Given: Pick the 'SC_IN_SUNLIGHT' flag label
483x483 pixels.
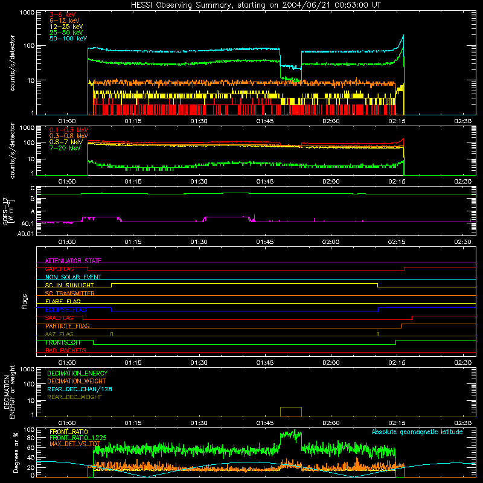Looking at the screenshot, I should 69,285.
